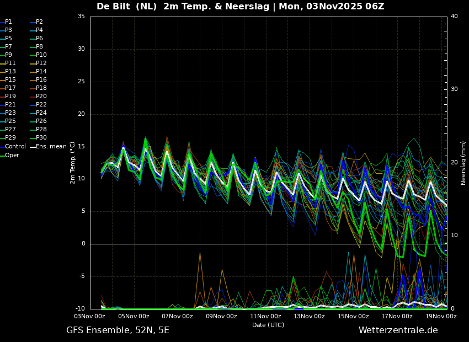Click the 09Nov 00z date tick
469x342 pixels.
pos(221,317)
